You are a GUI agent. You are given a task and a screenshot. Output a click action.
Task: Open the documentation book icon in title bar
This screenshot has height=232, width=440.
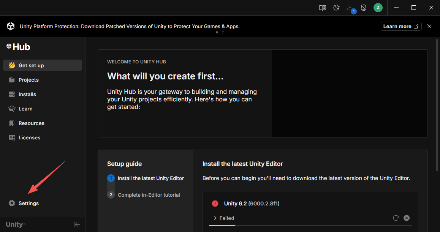323,8
